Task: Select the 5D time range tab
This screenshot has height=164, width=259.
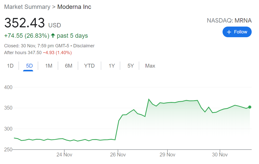Action: [29, 66]
